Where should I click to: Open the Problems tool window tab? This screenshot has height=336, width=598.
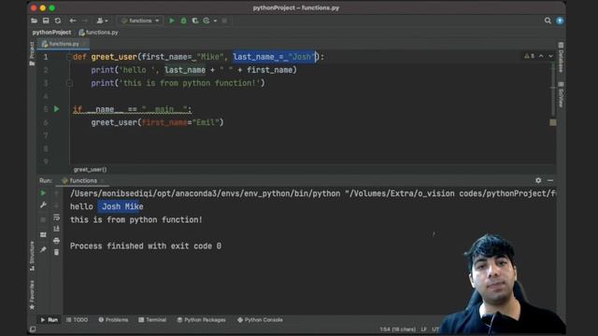[x=113, y=320]
